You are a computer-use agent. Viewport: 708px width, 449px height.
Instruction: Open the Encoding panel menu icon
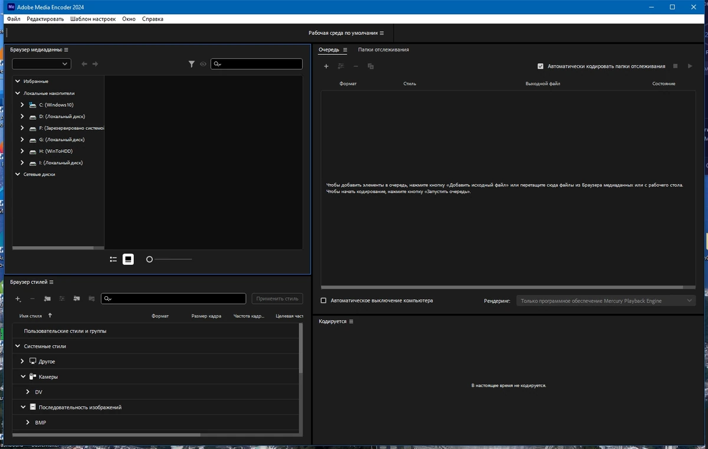click(x=351, y=322)
